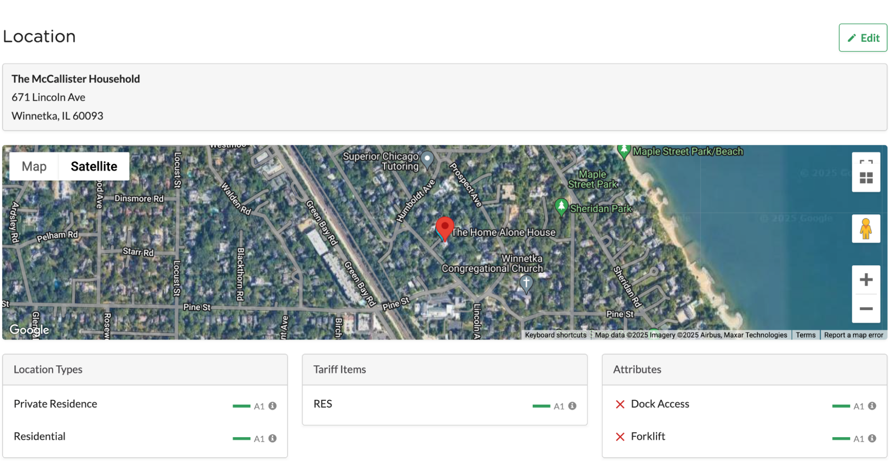Click the Superior Chicago Tutoring marker
Viewport: 892px width, 472px height.
point(427,159)
